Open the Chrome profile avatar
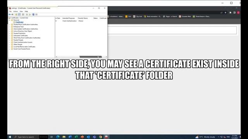Viewport: 248px width, 139px height. point(238,13)
